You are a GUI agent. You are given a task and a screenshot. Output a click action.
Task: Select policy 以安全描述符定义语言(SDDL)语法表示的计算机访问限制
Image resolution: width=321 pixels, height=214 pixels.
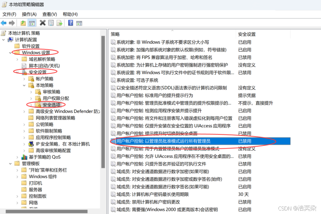tap(171, 88)
